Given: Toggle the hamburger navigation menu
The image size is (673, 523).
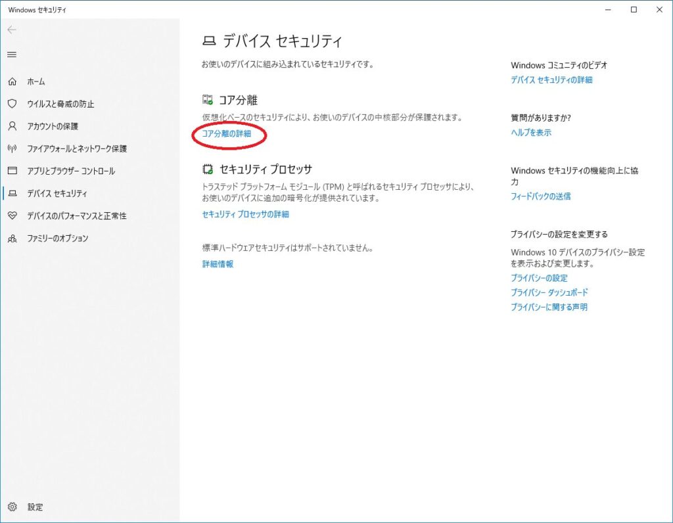Looking at the screenshot, I should tap(12, 55).
